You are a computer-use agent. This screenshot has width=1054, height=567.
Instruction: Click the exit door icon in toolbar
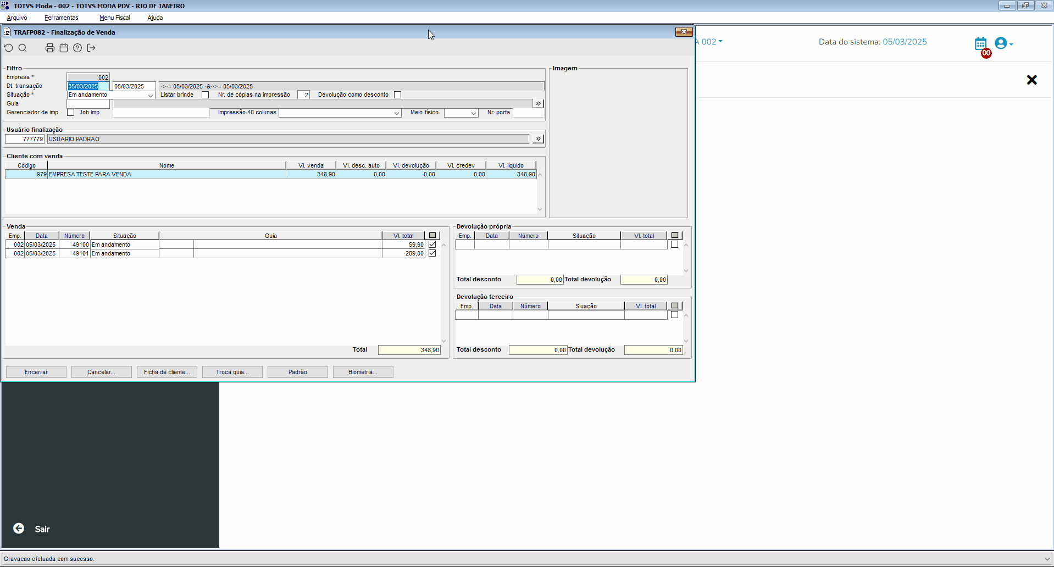click(91, 48)
